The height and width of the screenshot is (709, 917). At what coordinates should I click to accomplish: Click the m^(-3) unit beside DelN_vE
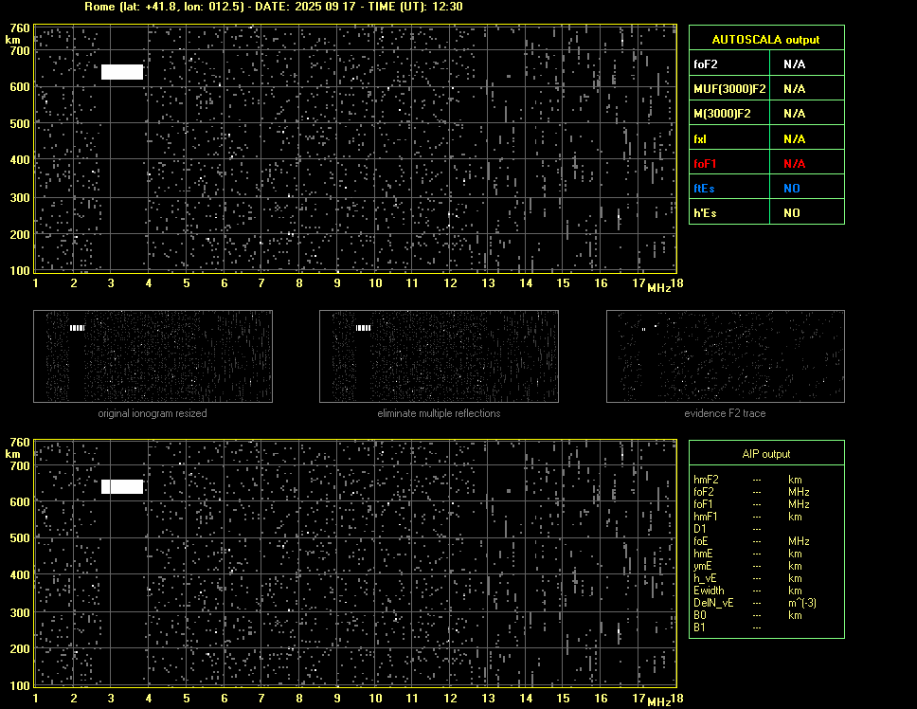coord(801,603)
